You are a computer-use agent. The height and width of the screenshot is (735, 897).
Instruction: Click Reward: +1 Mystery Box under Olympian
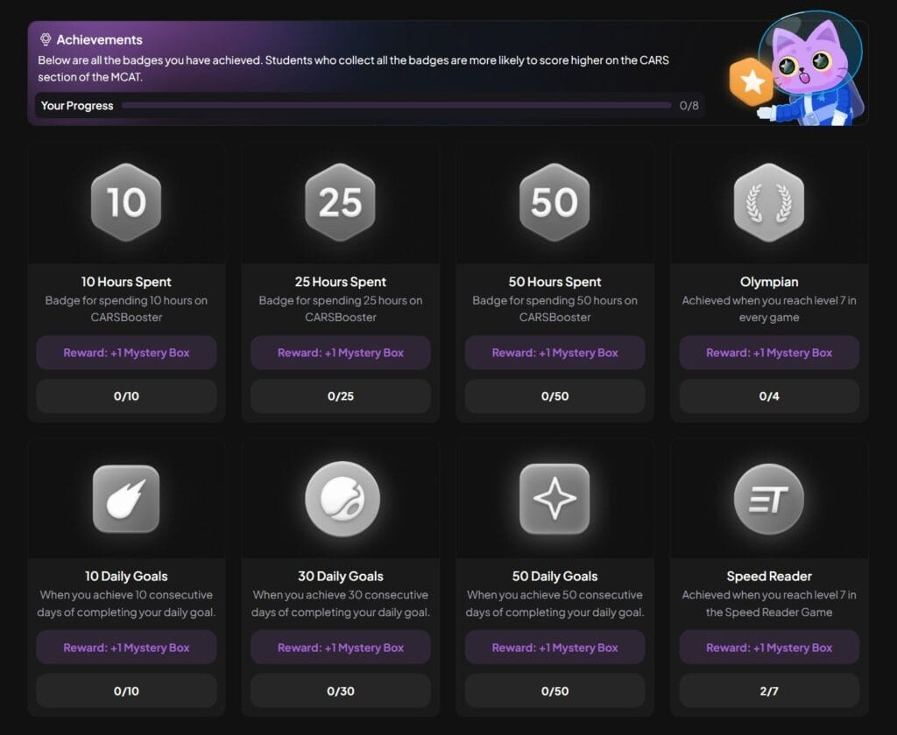pos(768,353)
